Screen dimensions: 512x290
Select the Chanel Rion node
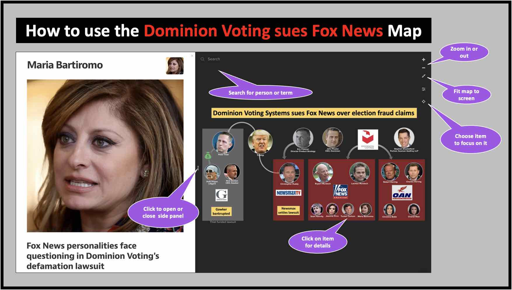(x=414, y=210)
